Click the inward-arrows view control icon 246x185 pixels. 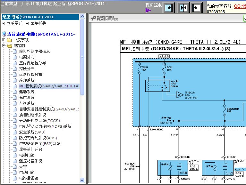point(183,7)
